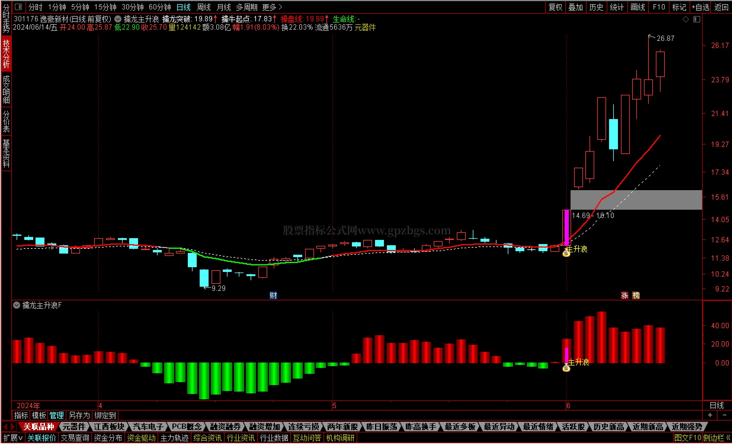The width and height of the screenshot is (732, 444).
Task: Zoom out chart with minus button
Action: coord(724,415)
